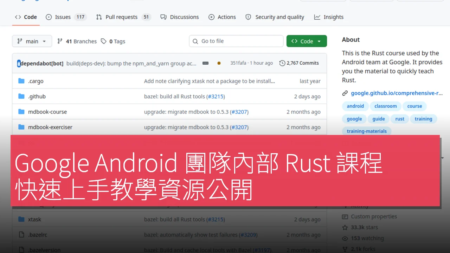Click the .cargo folder icon

point(21,81)
